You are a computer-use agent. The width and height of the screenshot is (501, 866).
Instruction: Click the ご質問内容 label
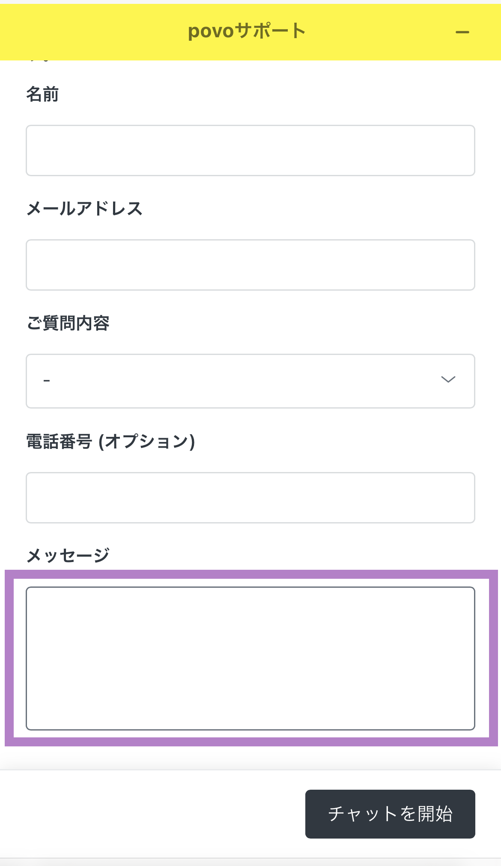point(68,323)
